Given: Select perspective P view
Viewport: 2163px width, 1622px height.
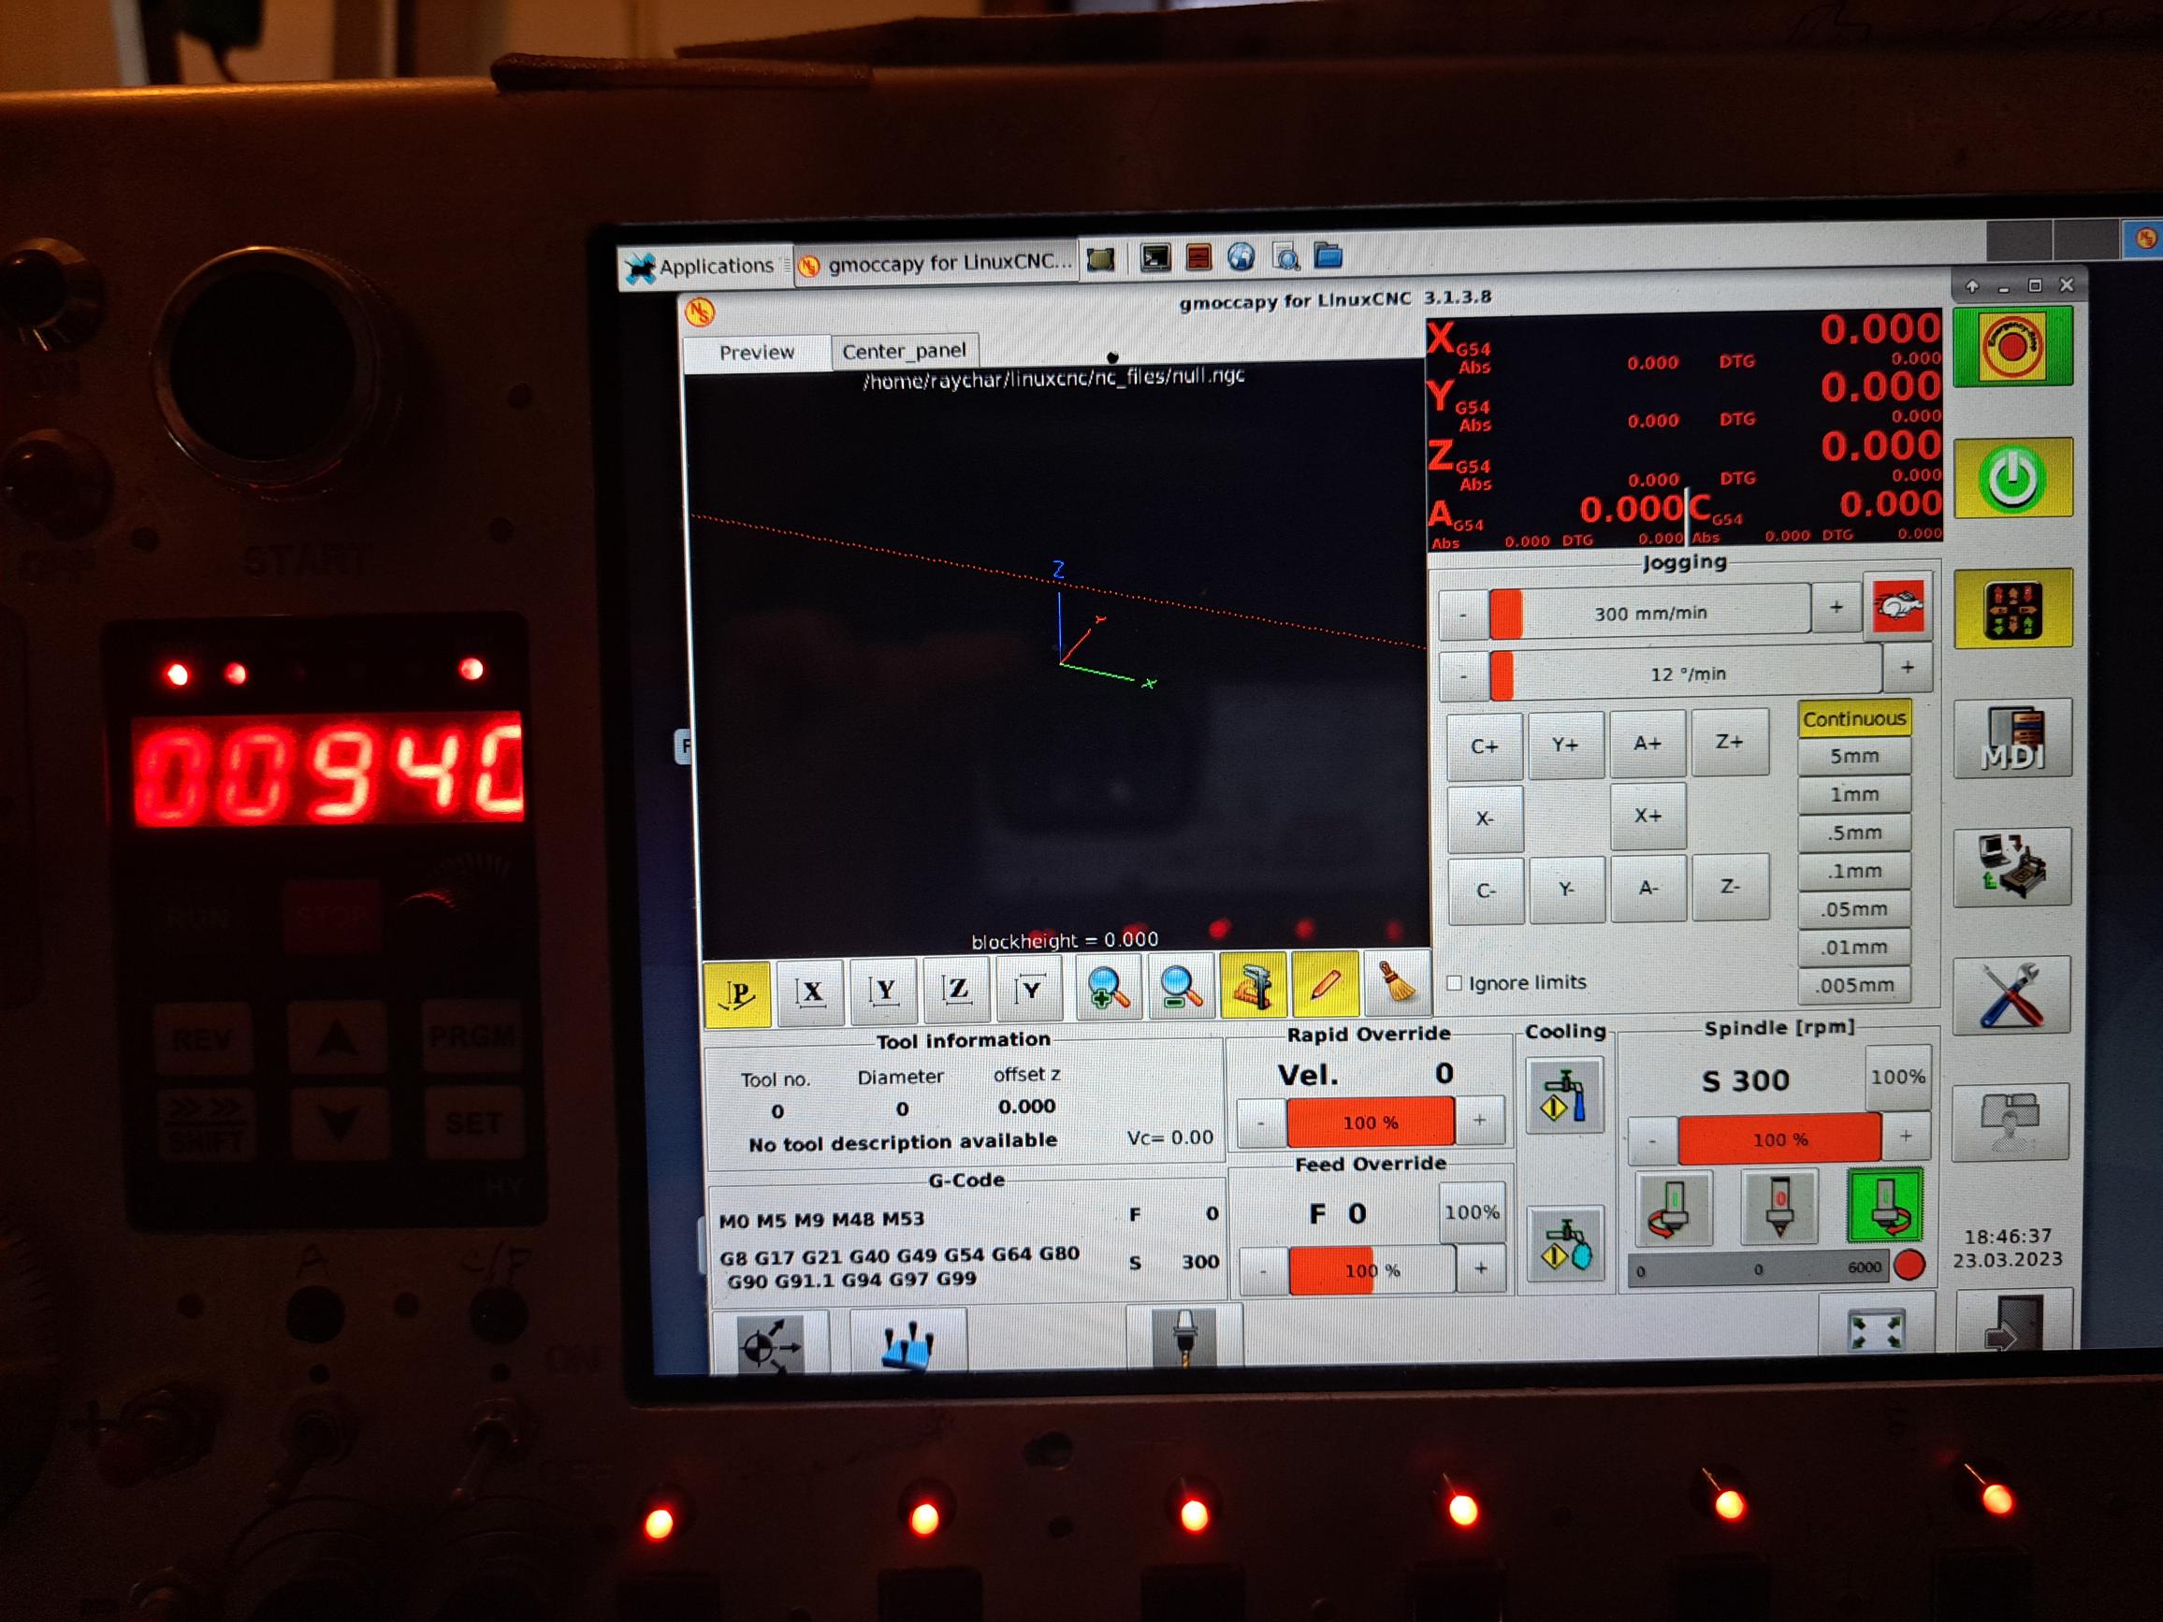Looking at the screenshot, I should click(x=737, y=994).
